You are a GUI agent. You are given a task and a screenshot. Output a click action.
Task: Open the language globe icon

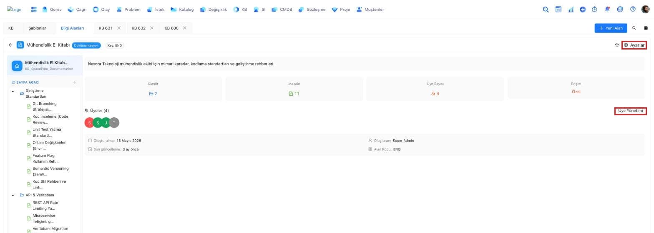tap(620, 9)
